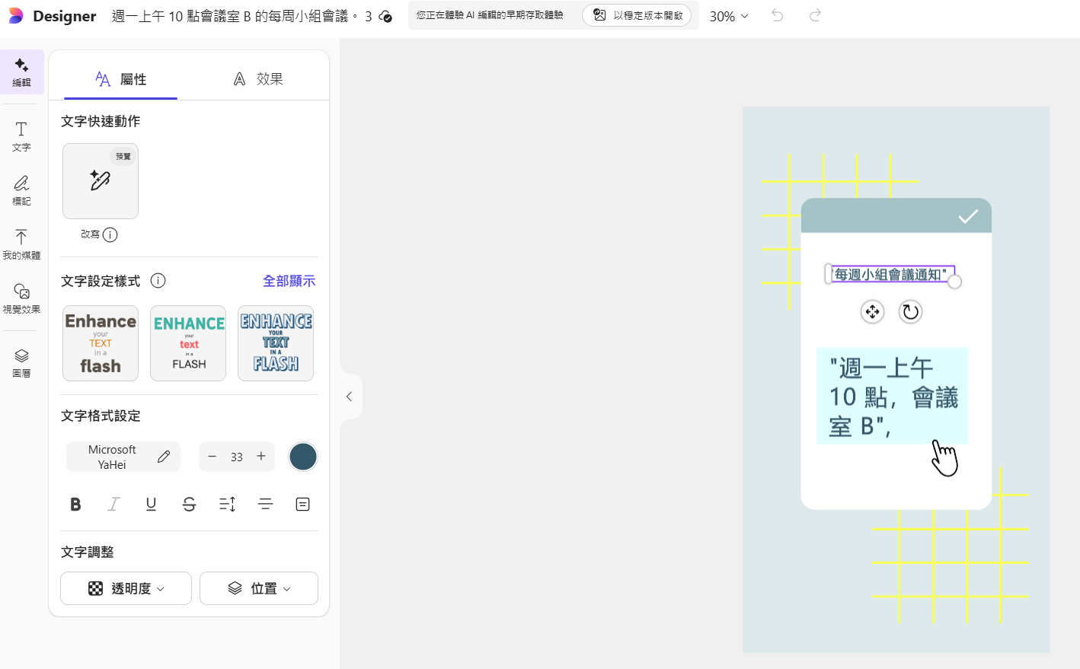This screenshot has width=1080, height=669.
Task: Click 以穩定版本開啟 button
Action: click(x=637, y=15)
